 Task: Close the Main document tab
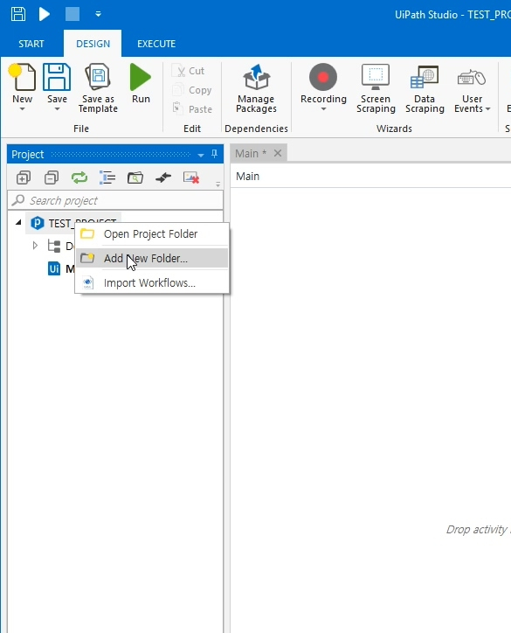click(x=278, y=153)
